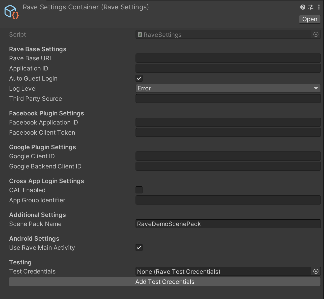The height and width of the screenshot is (299, 324).
Task: Open the three-dot component options menu
Action: coord(319,7)
